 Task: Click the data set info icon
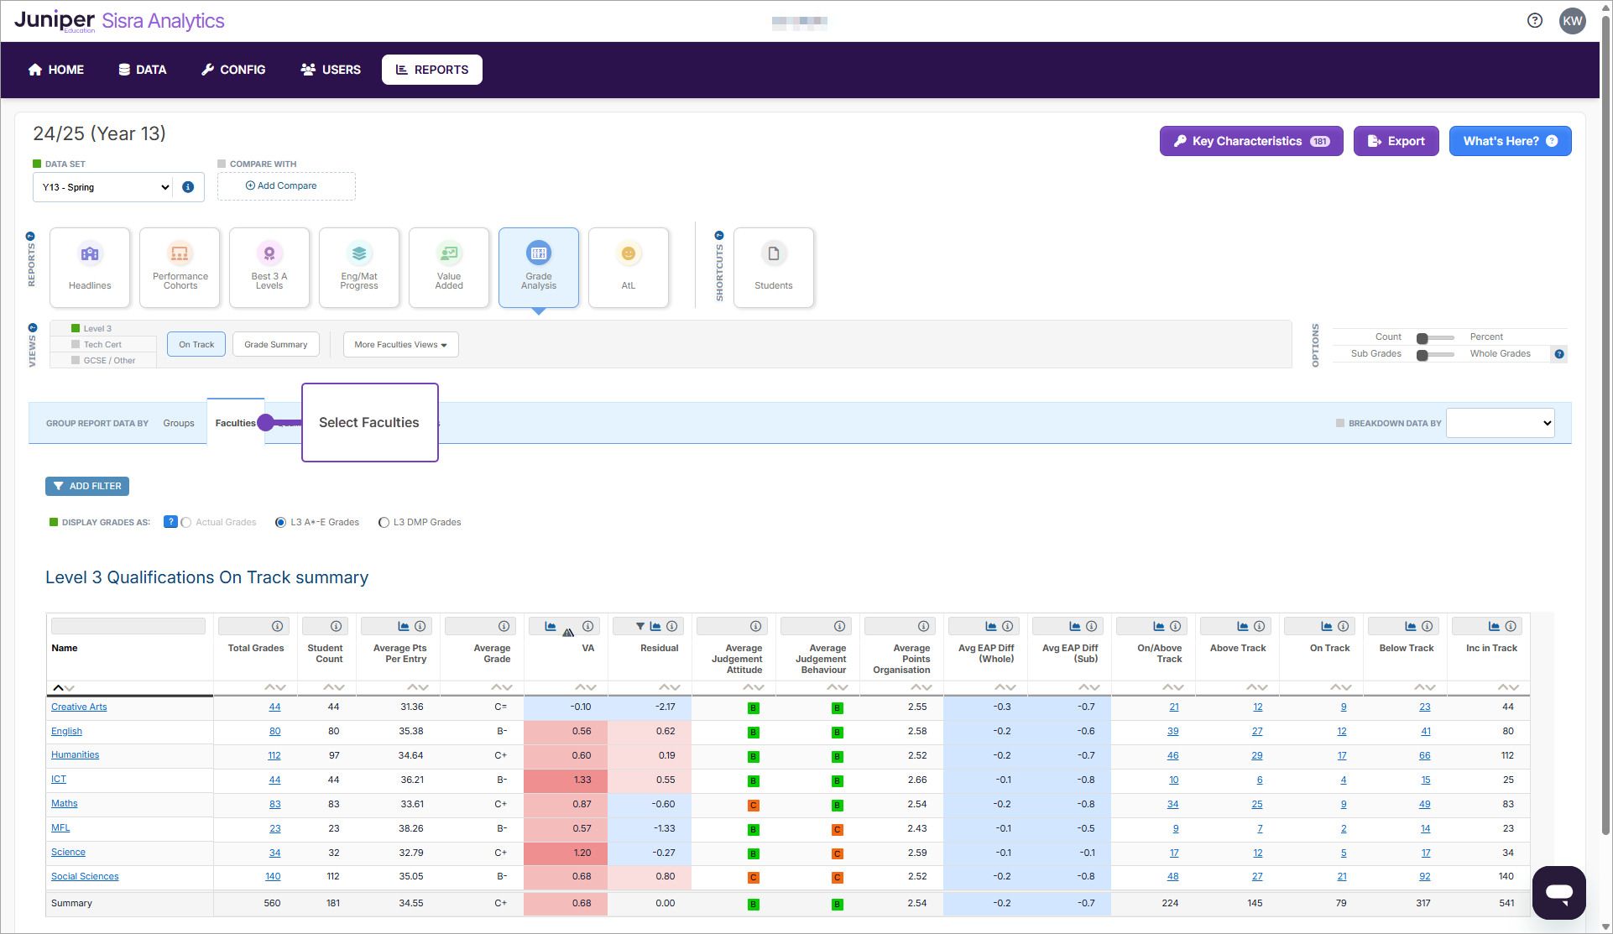(x=188, y=187)
